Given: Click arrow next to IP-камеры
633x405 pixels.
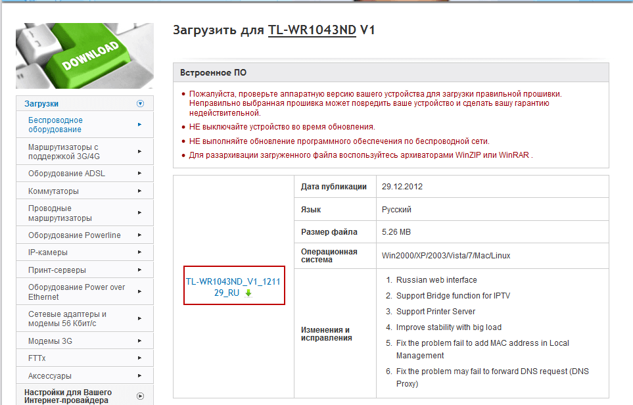Looking at the screenshot, I should [x=139, y=252].
